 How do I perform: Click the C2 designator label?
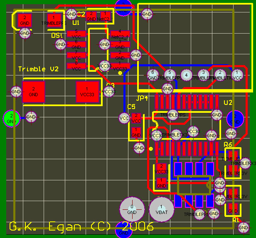tap(81, 15)
